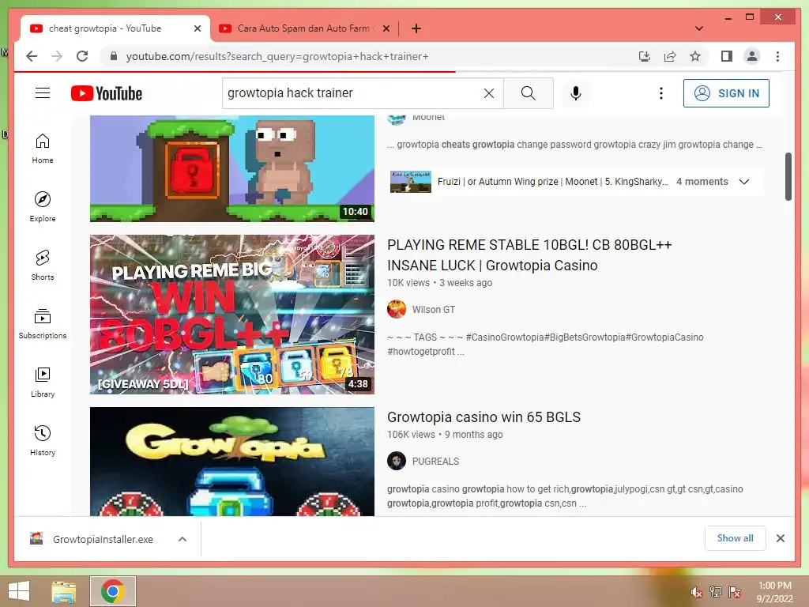Open Subscriptions in the sidebar
Screen dimensions: 809x607
coord(43,323)
